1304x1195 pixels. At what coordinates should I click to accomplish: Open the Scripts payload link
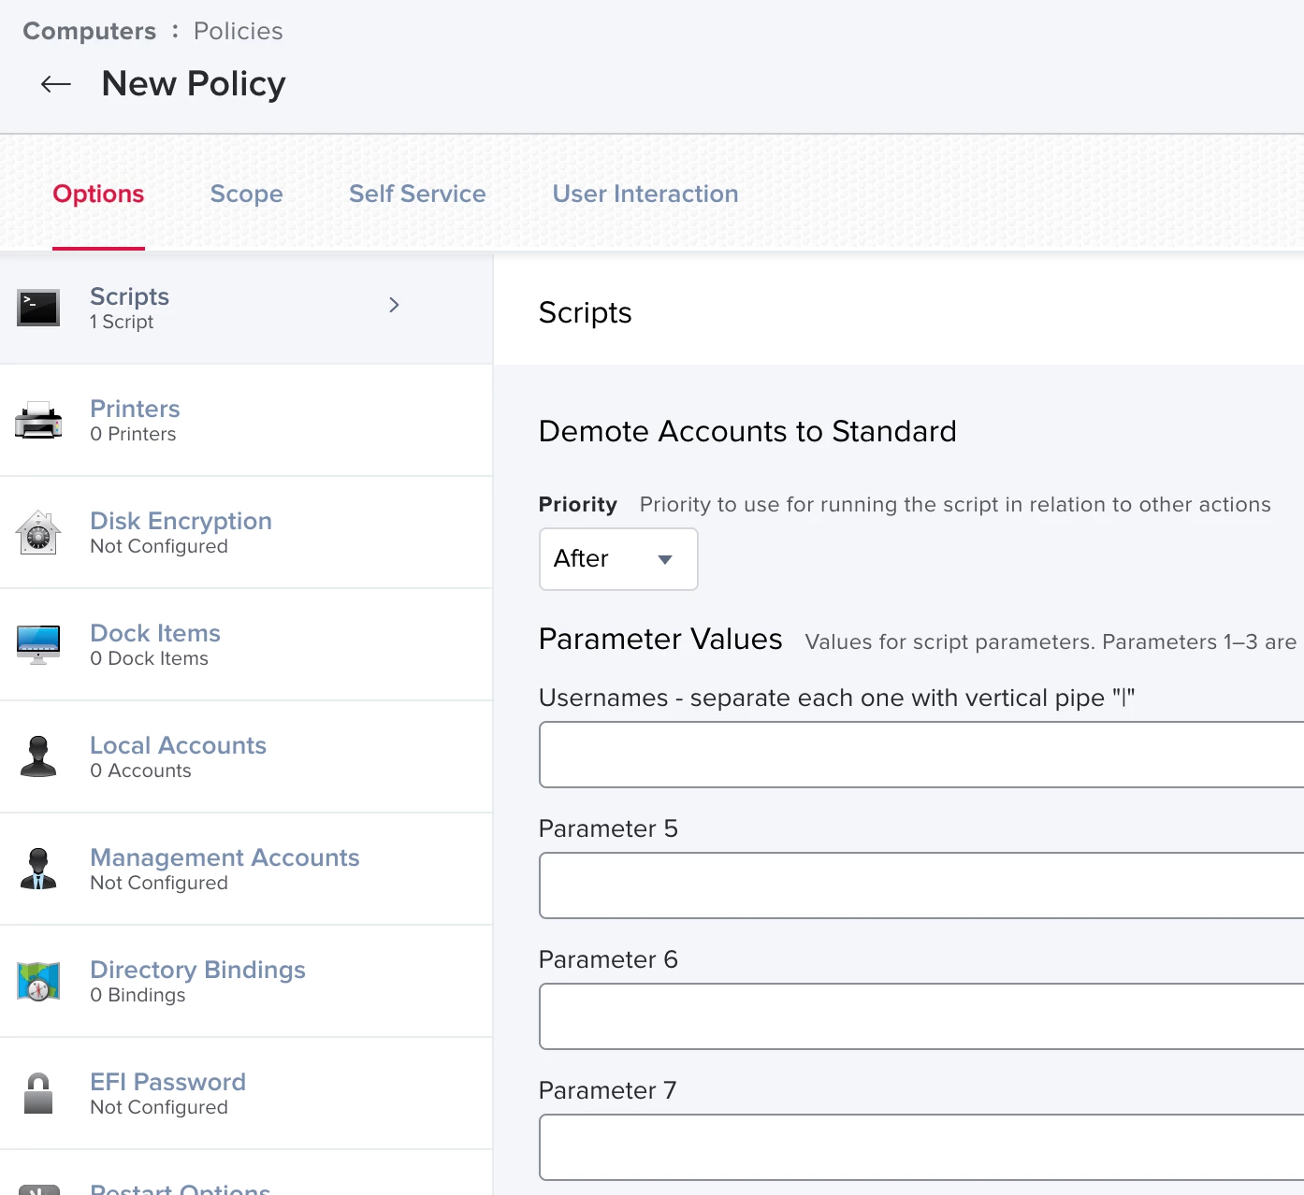(129, 296)
